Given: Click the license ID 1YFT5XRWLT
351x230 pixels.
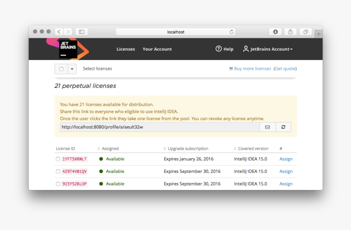Looking at the screenshot, I should [74, 159].
